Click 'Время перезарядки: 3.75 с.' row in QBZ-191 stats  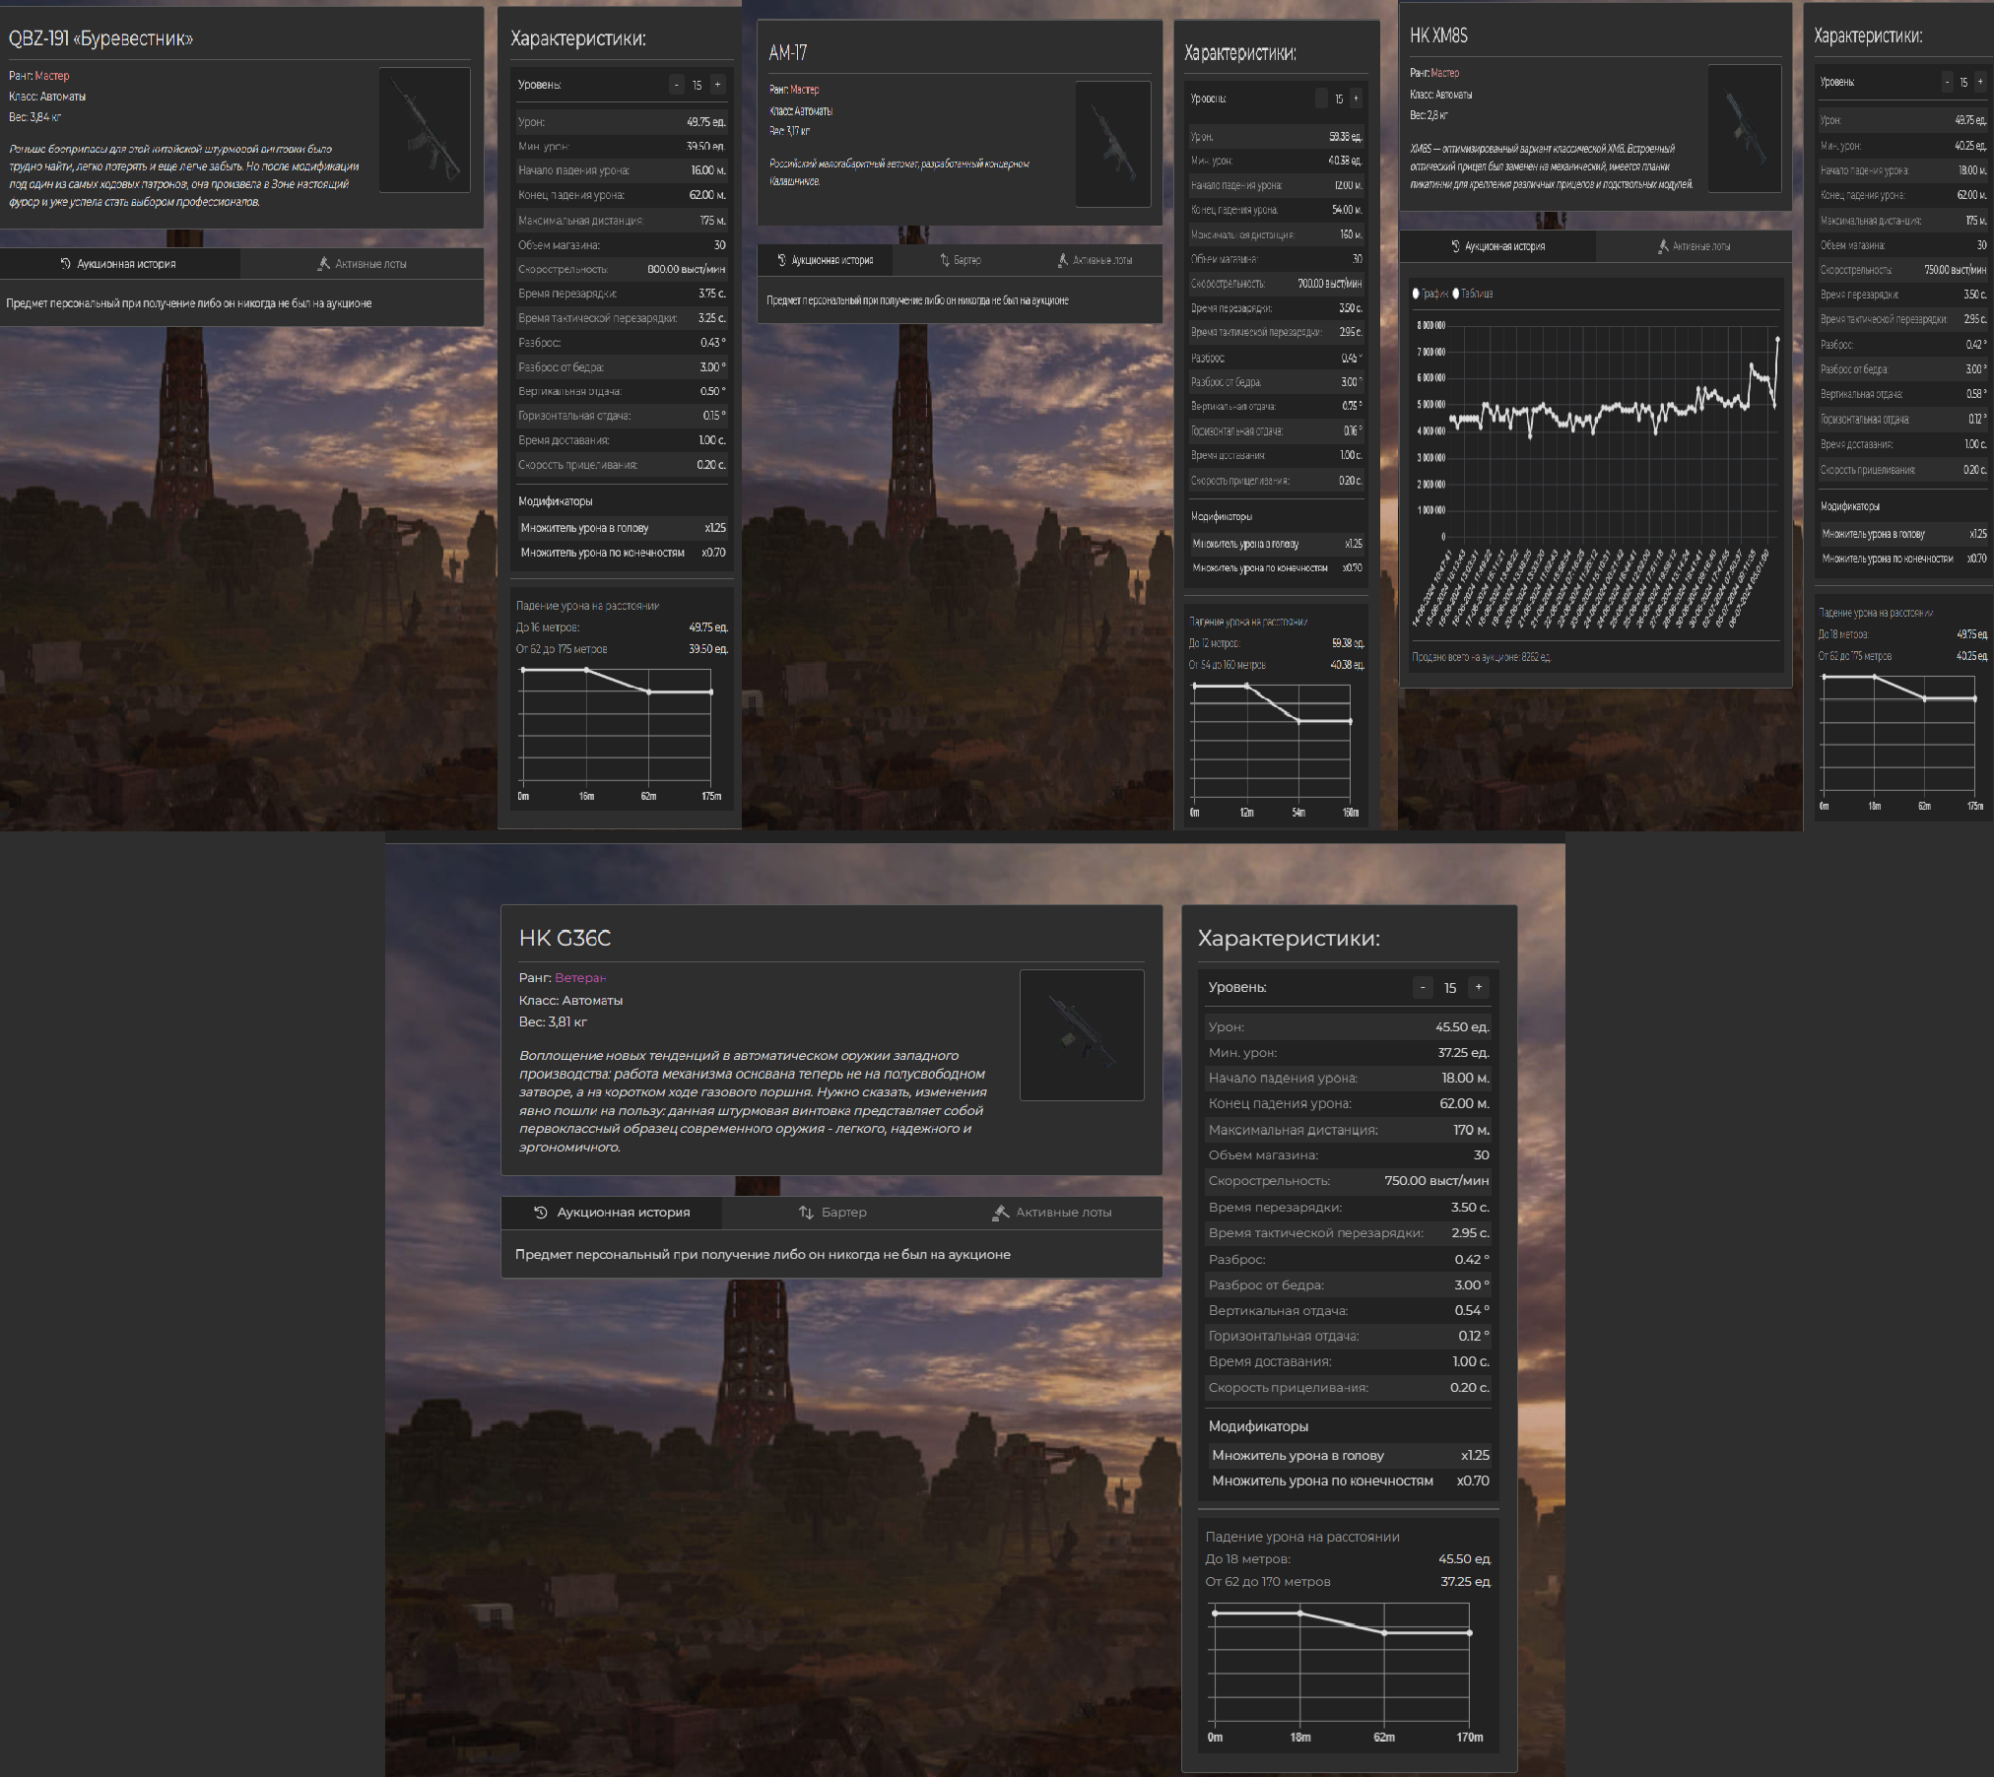coord(622,294)
